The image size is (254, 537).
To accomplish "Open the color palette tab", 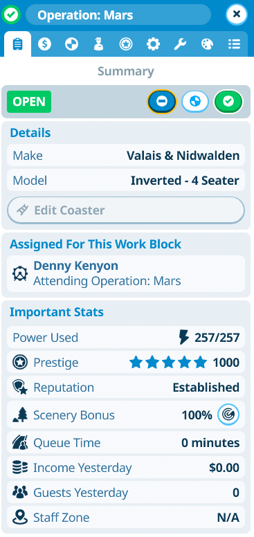I will pos(207,44).
